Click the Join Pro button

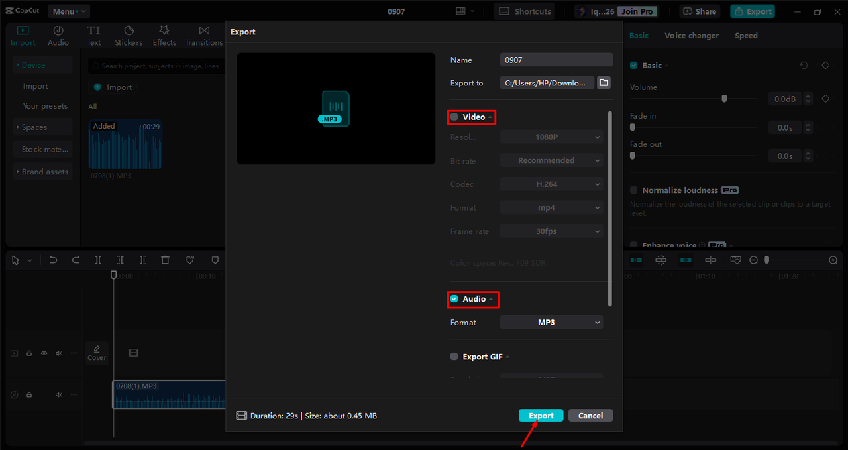coord(637,11)
